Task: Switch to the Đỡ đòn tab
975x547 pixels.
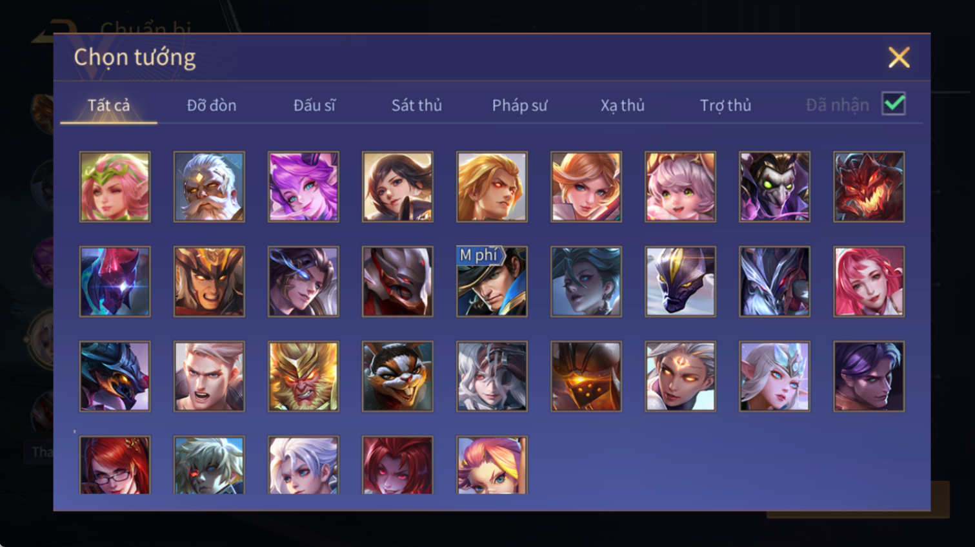Action: coord(212,105)
